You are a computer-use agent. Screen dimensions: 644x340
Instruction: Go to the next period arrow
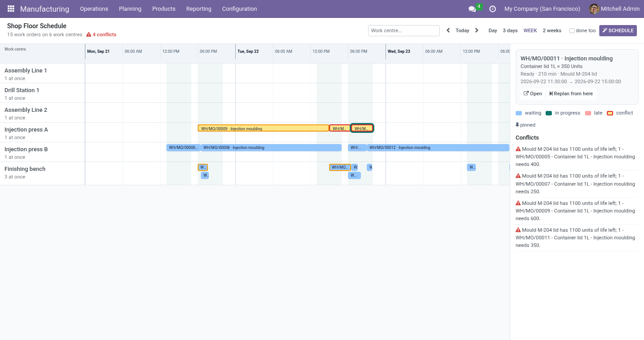[477, 30]
